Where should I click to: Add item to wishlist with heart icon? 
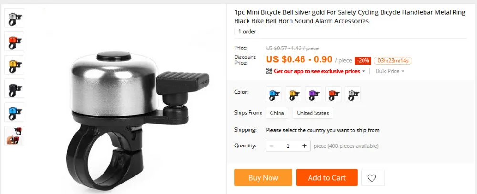point(373,178)
